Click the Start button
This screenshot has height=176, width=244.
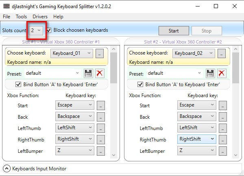tap(174, 31)
